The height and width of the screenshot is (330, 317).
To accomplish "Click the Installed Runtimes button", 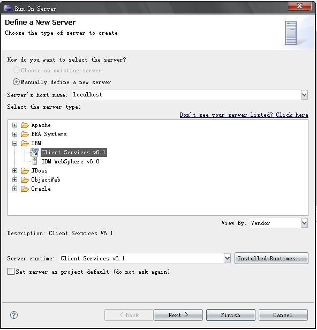I will click(x=271, y=258).
